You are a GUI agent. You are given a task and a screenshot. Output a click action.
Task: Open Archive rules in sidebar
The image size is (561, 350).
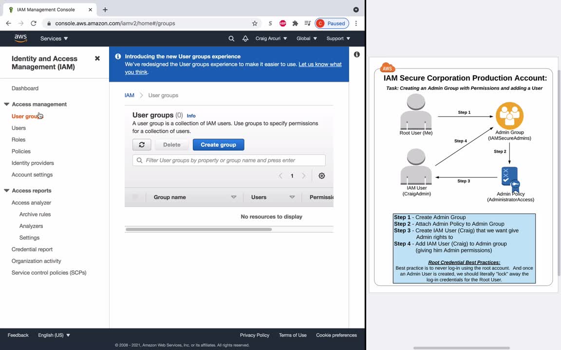point(35,214)
